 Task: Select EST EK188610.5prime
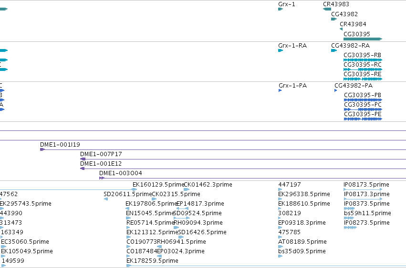pyautogui.click(x=280, y=208)
